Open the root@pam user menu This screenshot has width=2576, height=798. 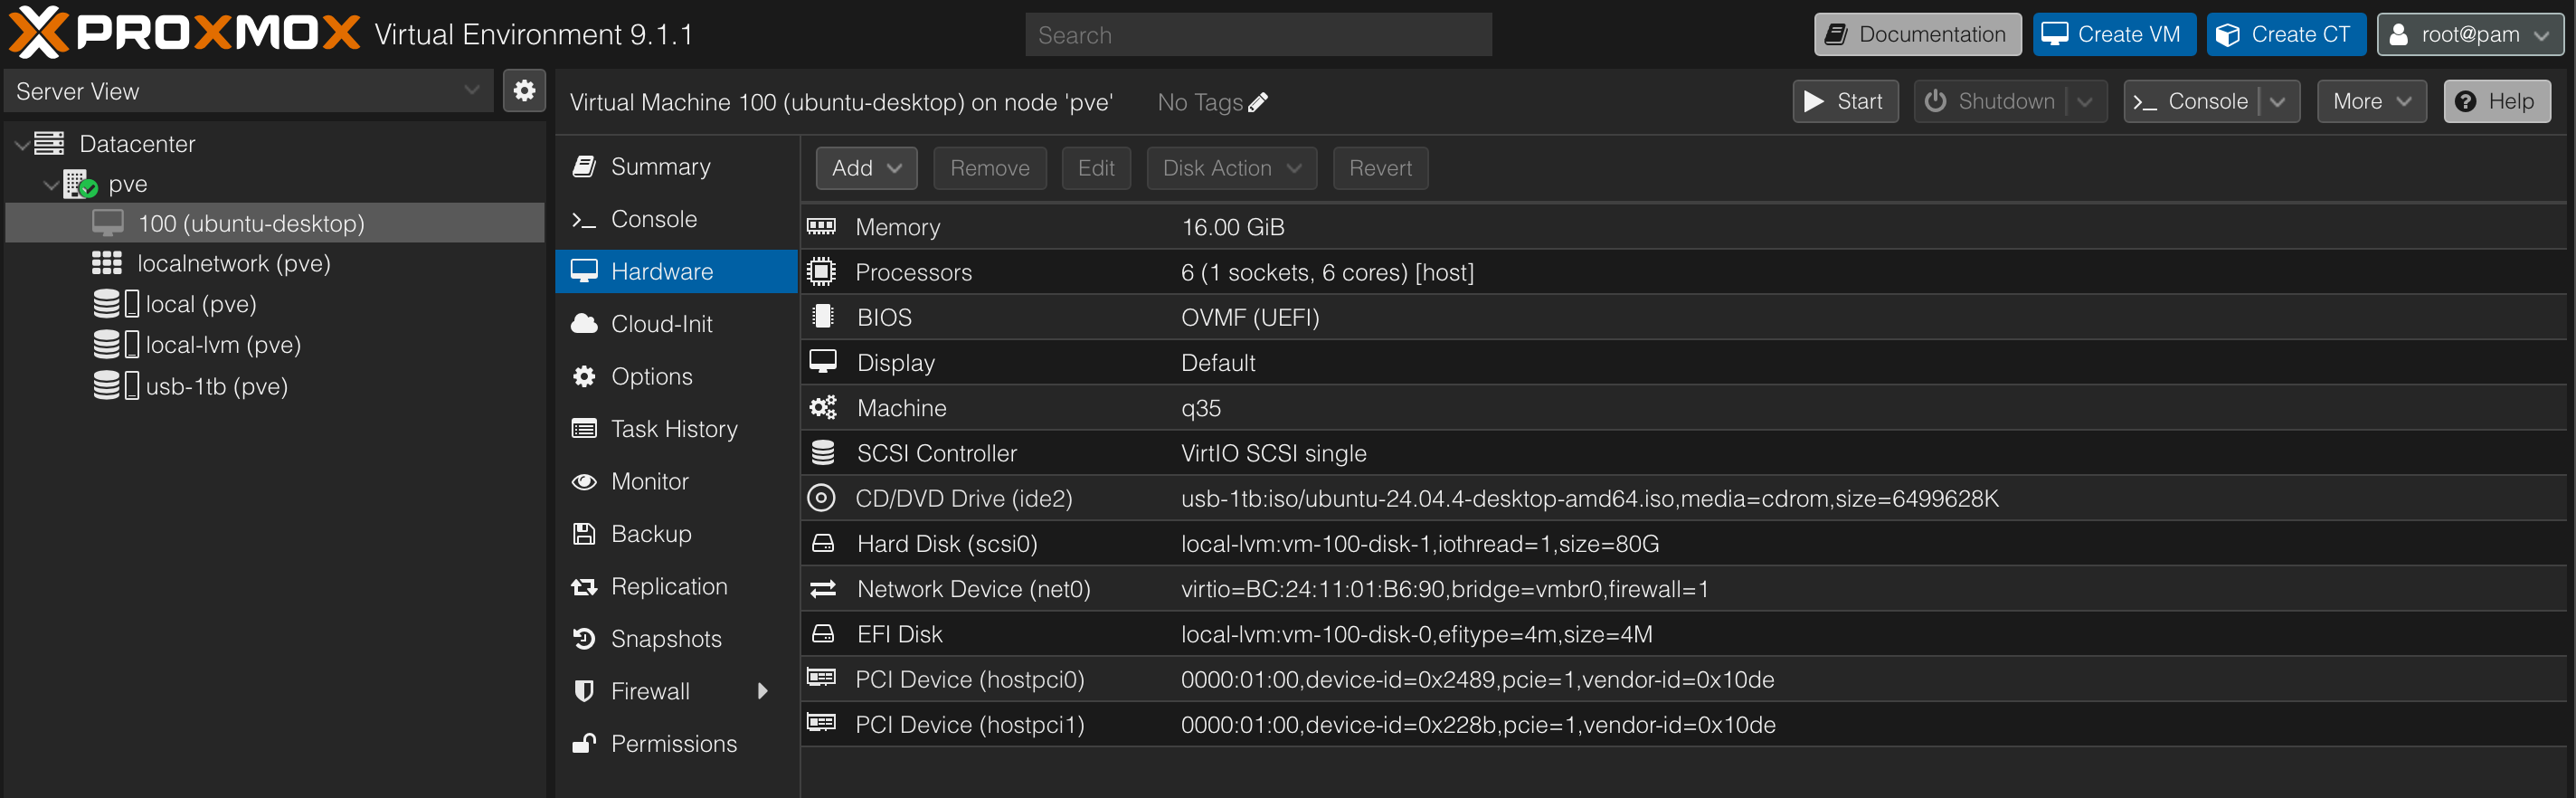[x=2470, y=34]
